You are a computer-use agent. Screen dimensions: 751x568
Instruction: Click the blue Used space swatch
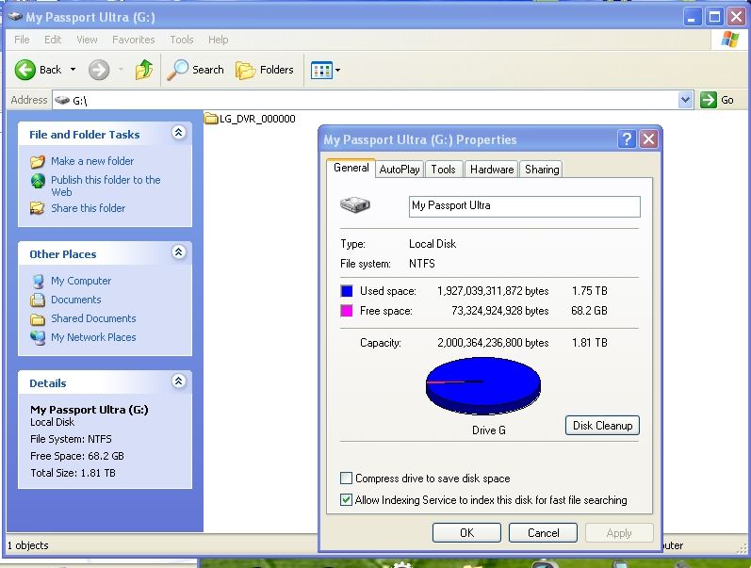[x=346, y=291]
